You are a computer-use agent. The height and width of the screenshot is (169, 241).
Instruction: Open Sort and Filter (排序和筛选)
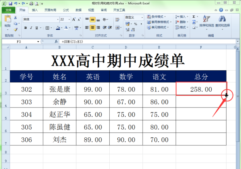(206, 22)
